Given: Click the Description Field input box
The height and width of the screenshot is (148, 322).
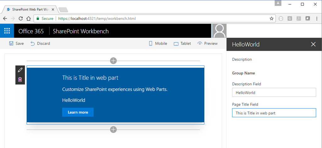Looking at the screenshot, I should coord(274,92).
